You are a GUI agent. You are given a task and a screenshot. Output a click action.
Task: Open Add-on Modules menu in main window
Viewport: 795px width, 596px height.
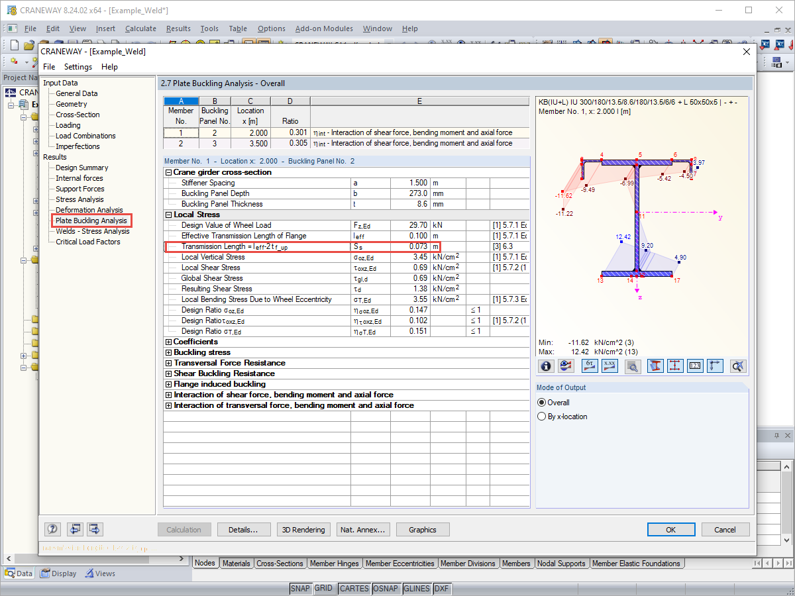click(x=324, y=28)
